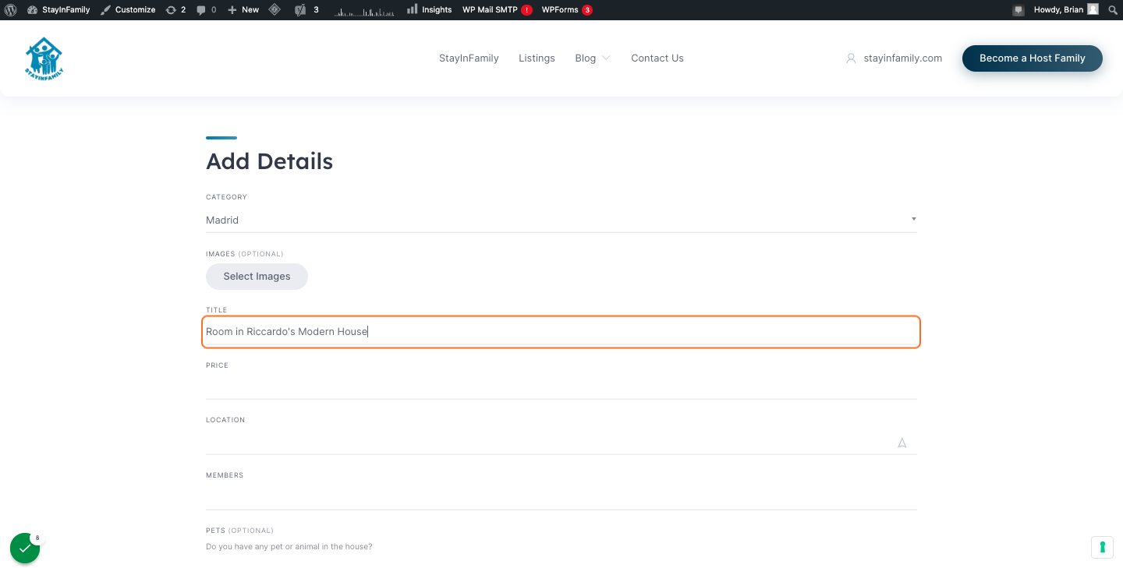The image size is (1123, 568).
Task: Open the Listings nav link
Action: pyautogui.click(x=537, y=58)
